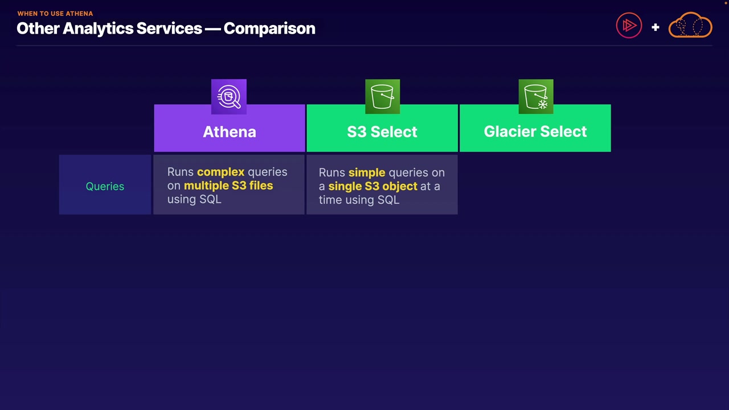Select the green S3 Select column header
The image size is (729, 410).
(x=382, y=132)
